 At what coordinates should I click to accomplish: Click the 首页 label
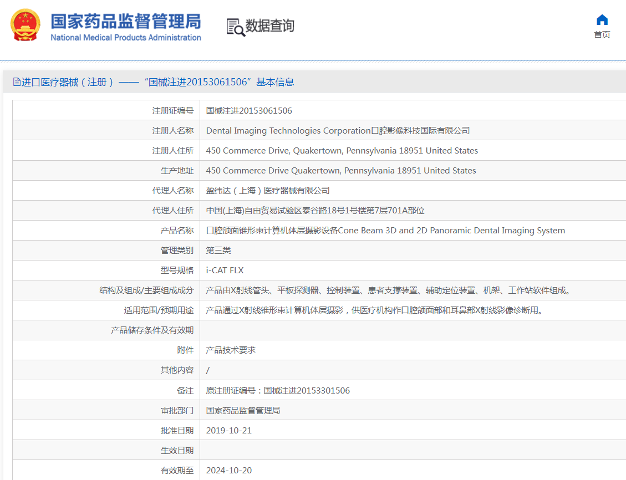click(x=602, y=35)
